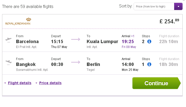Open stops info icon for Barcelona flight
186x107 pixels.
pyautogui.click(x=149, y=41)
